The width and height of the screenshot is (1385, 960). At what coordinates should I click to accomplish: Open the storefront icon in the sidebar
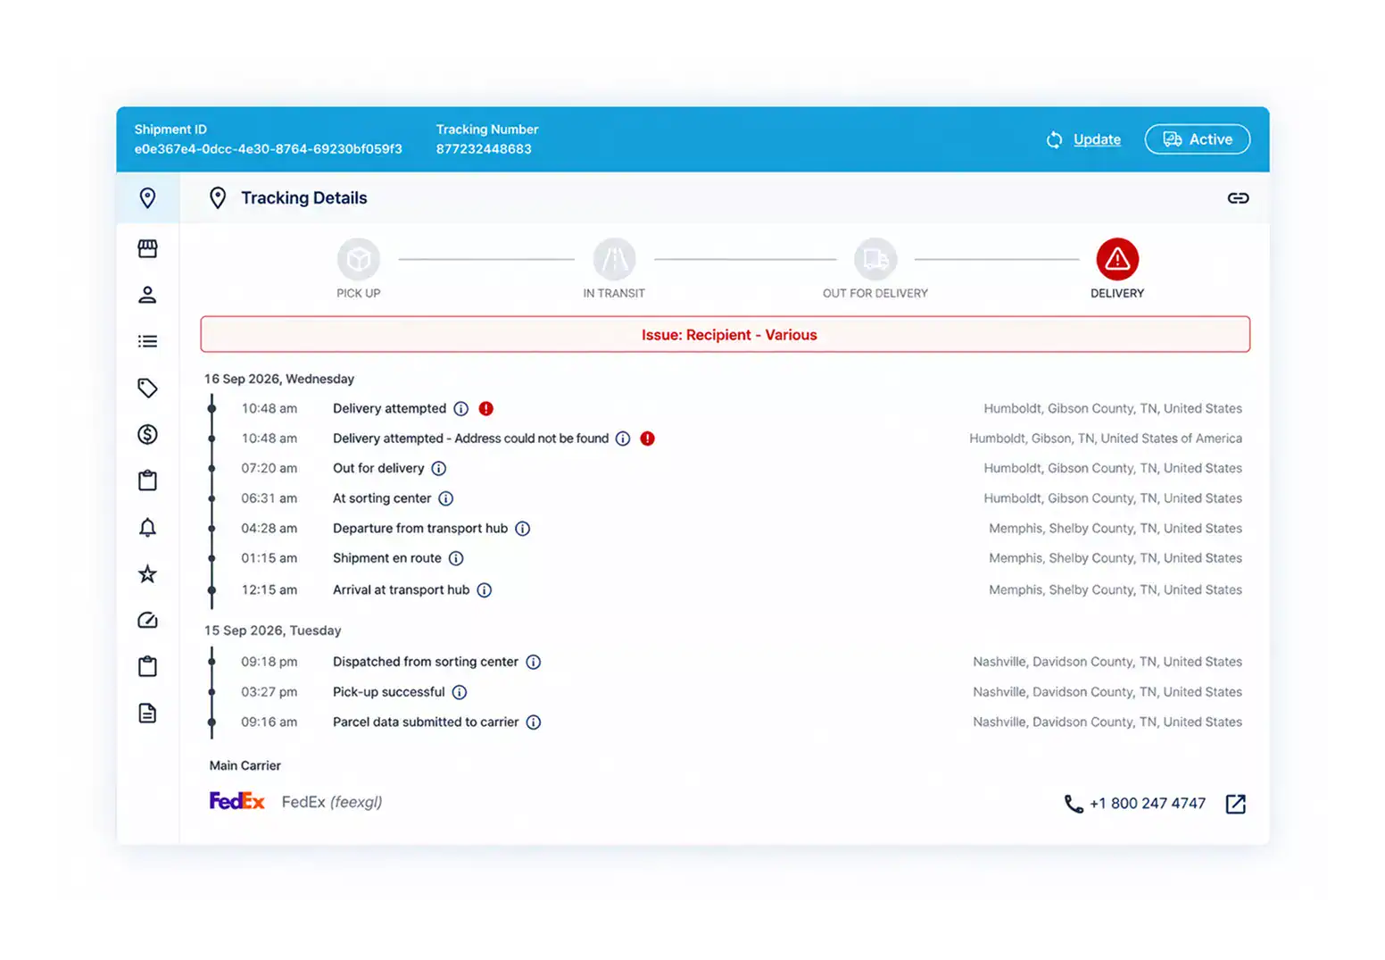147,248
